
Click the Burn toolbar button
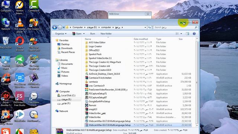coord(93,34)
